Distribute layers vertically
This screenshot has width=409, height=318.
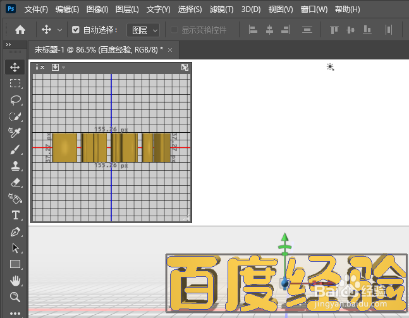click(307, 30)
